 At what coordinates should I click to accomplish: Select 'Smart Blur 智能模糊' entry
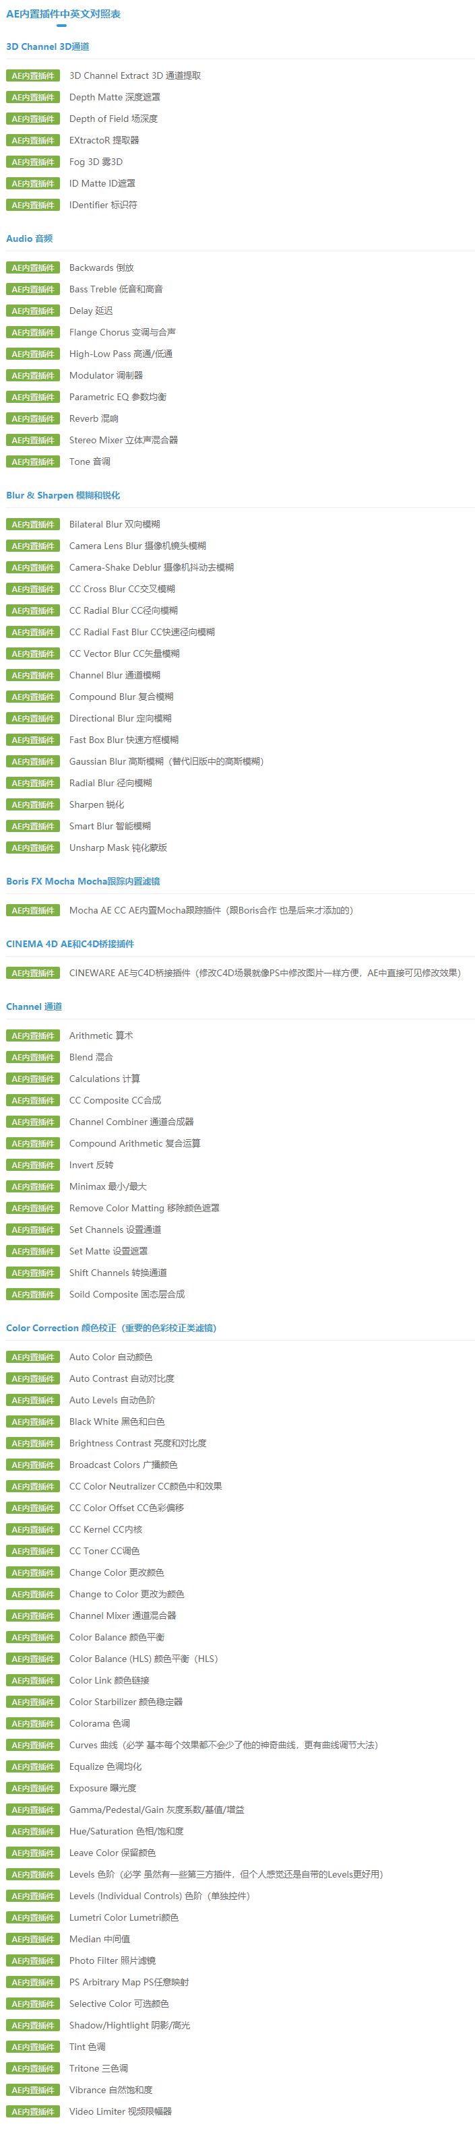(110, 826)
